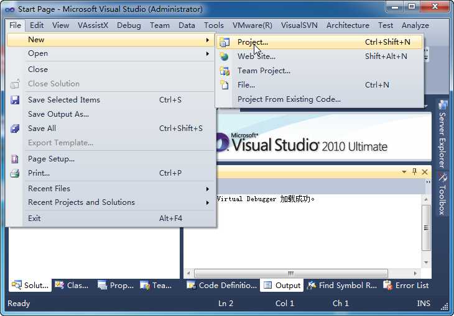Click the Save Selected Items floppy icon
The height and width of the screenshot is (316, 454).
[x=15, y=100]
